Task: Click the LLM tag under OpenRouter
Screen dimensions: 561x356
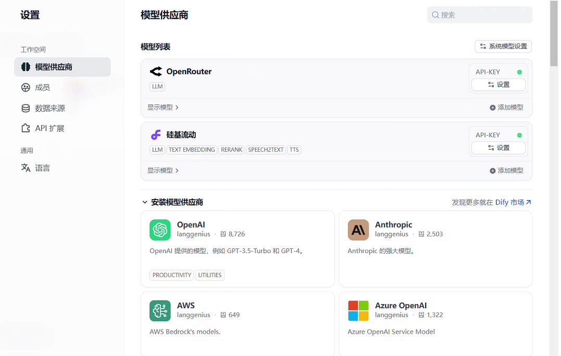Action: click(x=157, y=86)
